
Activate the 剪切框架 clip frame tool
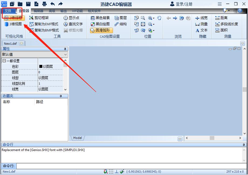click(39, 18)
